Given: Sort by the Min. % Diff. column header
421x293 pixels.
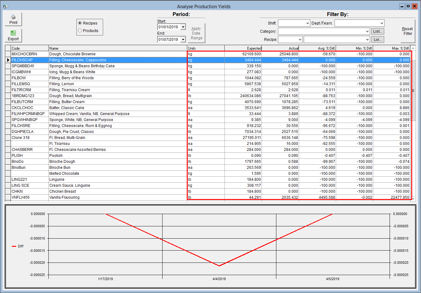Looking at the screenshot, I should (x=354, y=48).
